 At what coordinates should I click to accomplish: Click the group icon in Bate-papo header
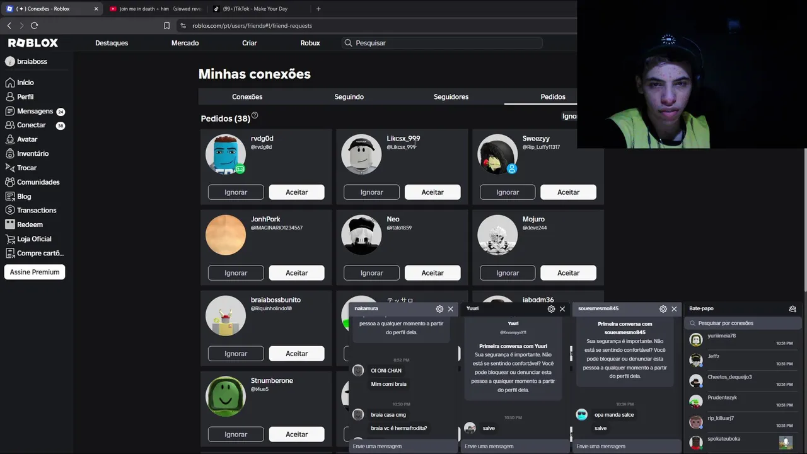792,309
